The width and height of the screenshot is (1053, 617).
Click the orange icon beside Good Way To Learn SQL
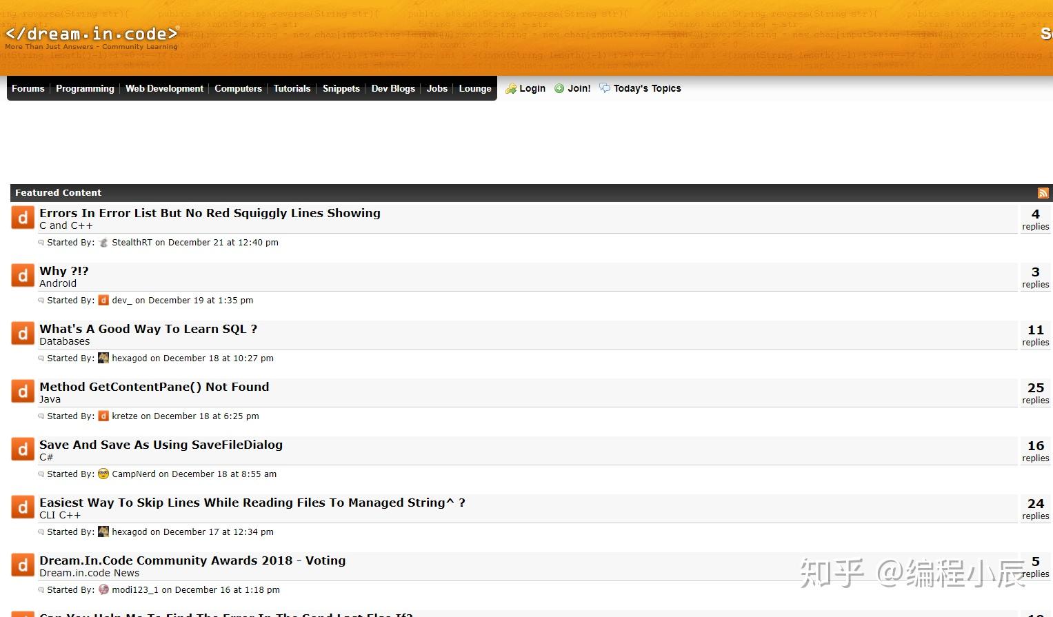[23, 334]
